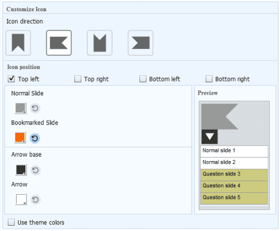
Task: Choose the right-pointing flag icon direction
Action: point(141,43)
